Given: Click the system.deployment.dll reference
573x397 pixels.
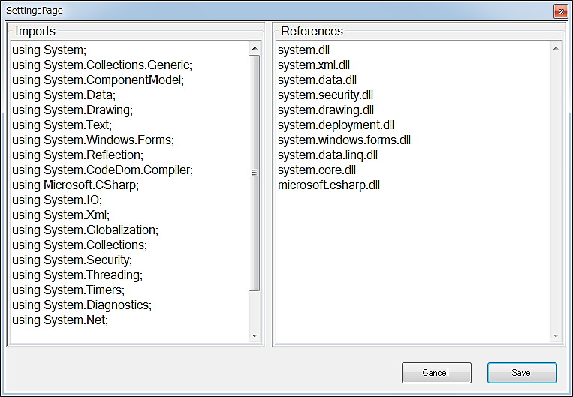Looking at the screenshot, I should click(336, 125).
